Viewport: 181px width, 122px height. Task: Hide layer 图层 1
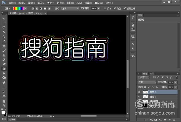(139, 97)
